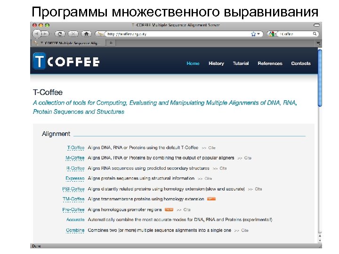
Task: Click Cite next to Expresso description
Action: pyautogui.click(x=208, y=178)
